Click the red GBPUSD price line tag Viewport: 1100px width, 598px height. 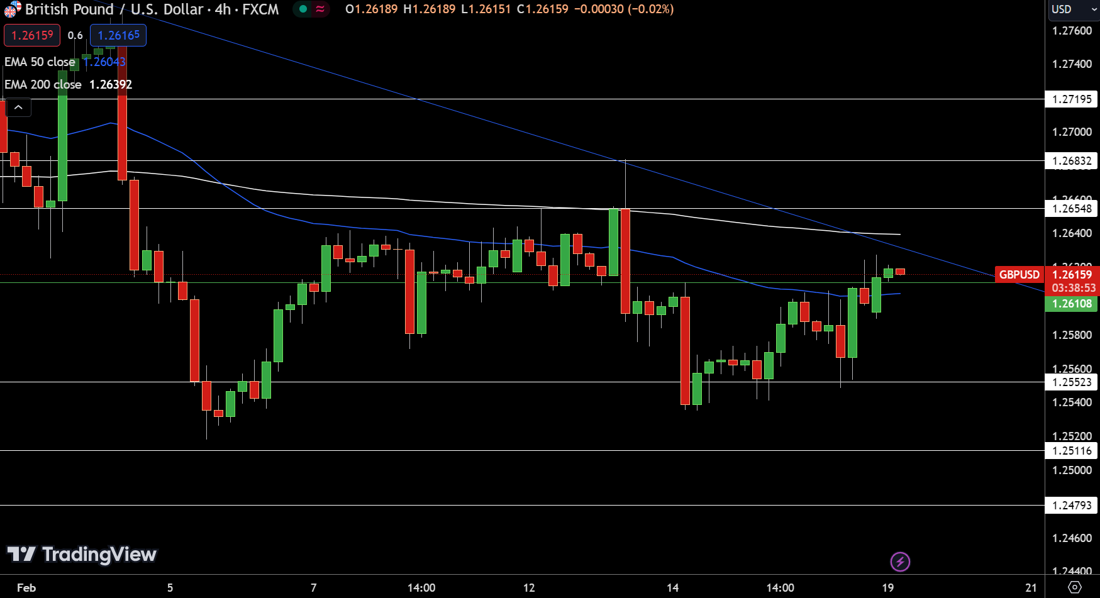point(1019,274)
